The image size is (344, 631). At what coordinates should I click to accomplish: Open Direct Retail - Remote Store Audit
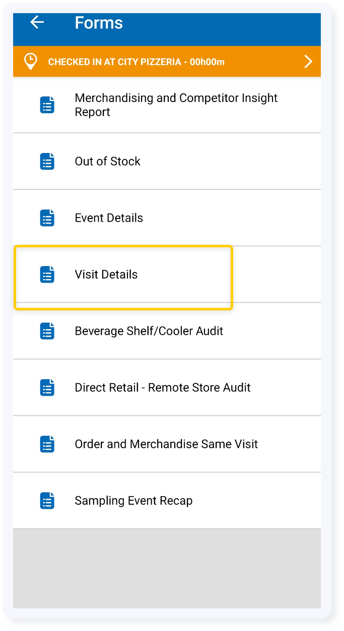click(x=167, y=388)
